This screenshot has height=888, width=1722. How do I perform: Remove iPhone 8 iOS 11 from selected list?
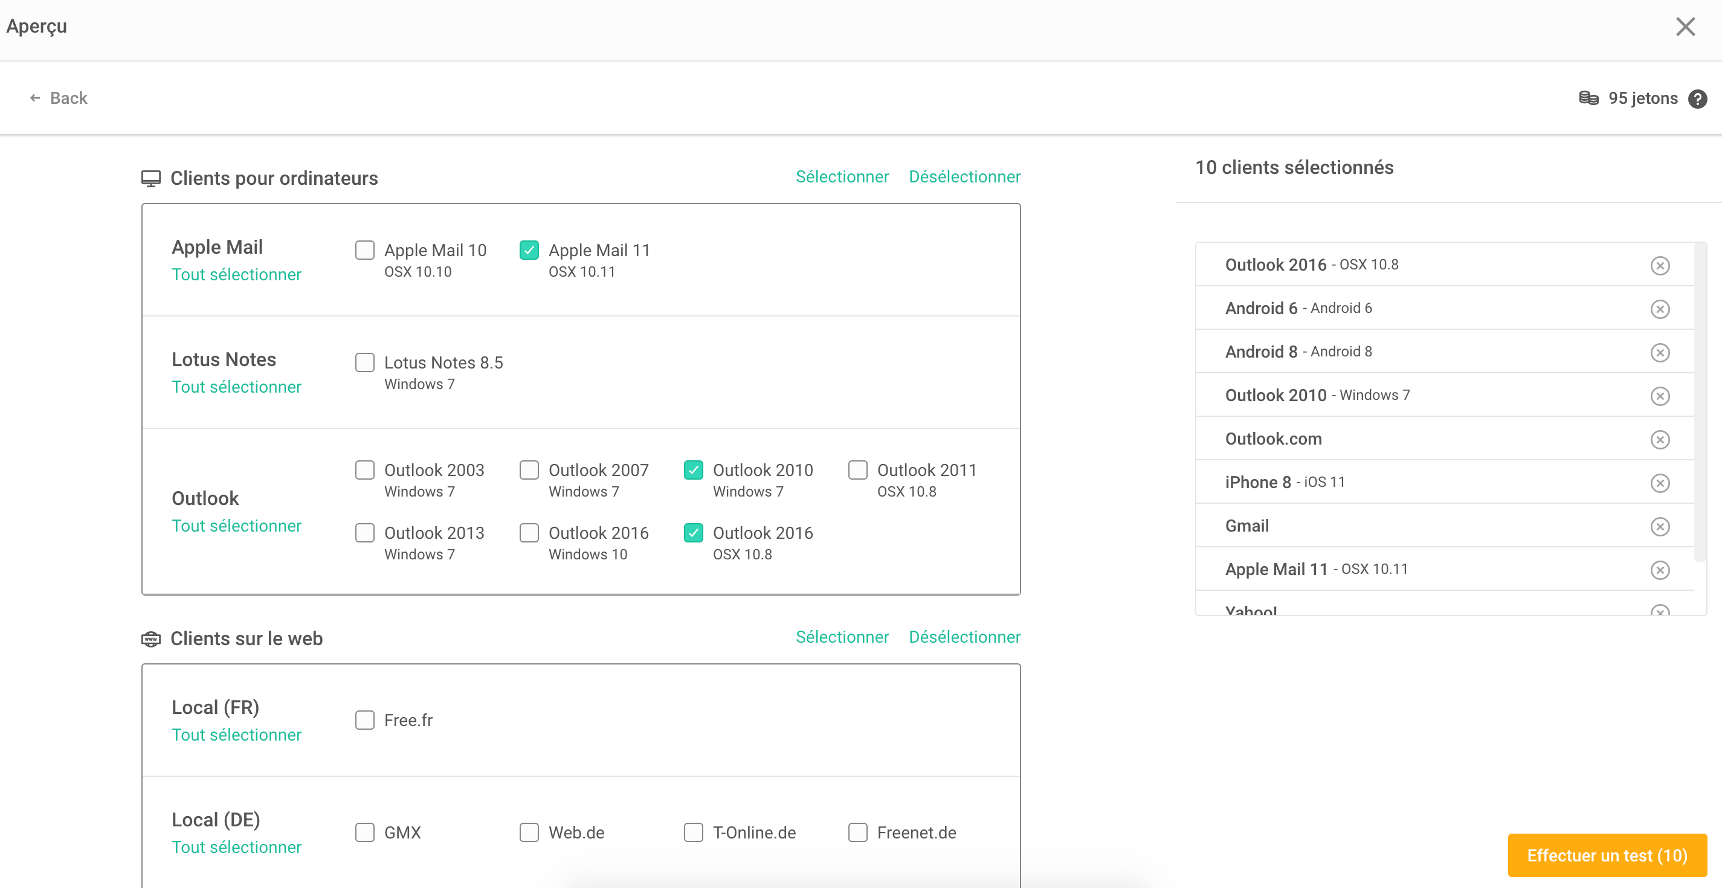pos(1660,483)
